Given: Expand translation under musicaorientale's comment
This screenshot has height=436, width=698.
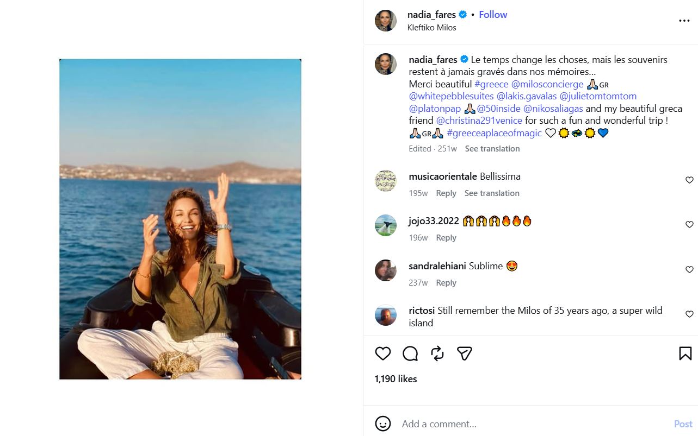Looking at the screenshot, I should (492, 193).
